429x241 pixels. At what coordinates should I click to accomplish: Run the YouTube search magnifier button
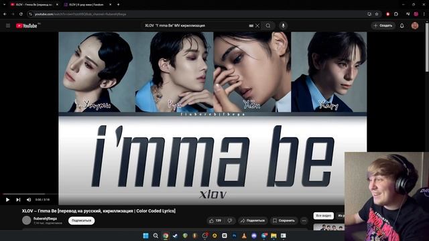(268, 25)
